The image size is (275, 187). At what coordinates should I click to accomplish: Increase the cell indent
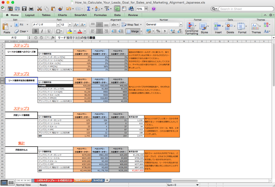tap(121, 31)
